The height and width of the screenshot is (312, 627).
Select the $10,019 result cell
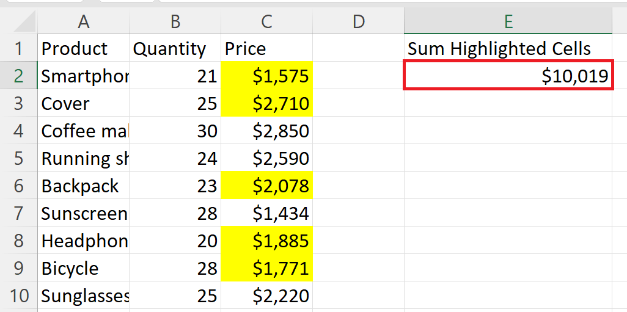pyautogui.click(x=508, y=76)
